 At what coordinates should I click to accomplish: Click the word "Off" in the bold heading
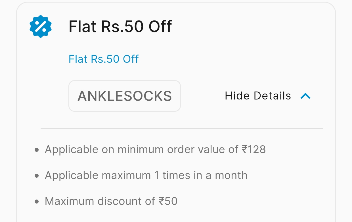click(160, 27)
